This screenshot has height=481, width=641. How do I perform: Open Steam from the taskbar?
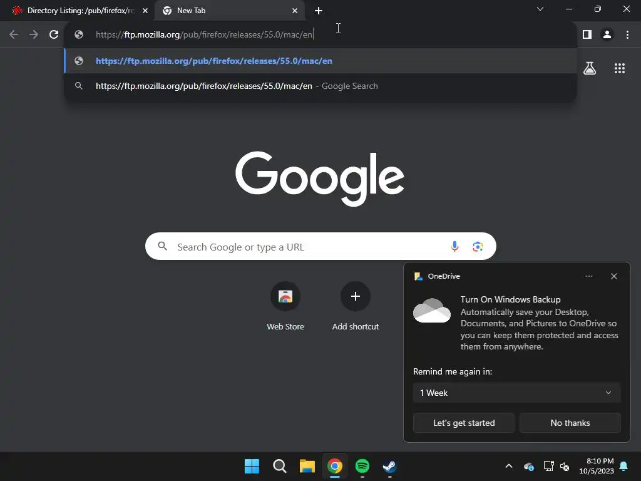389,466
